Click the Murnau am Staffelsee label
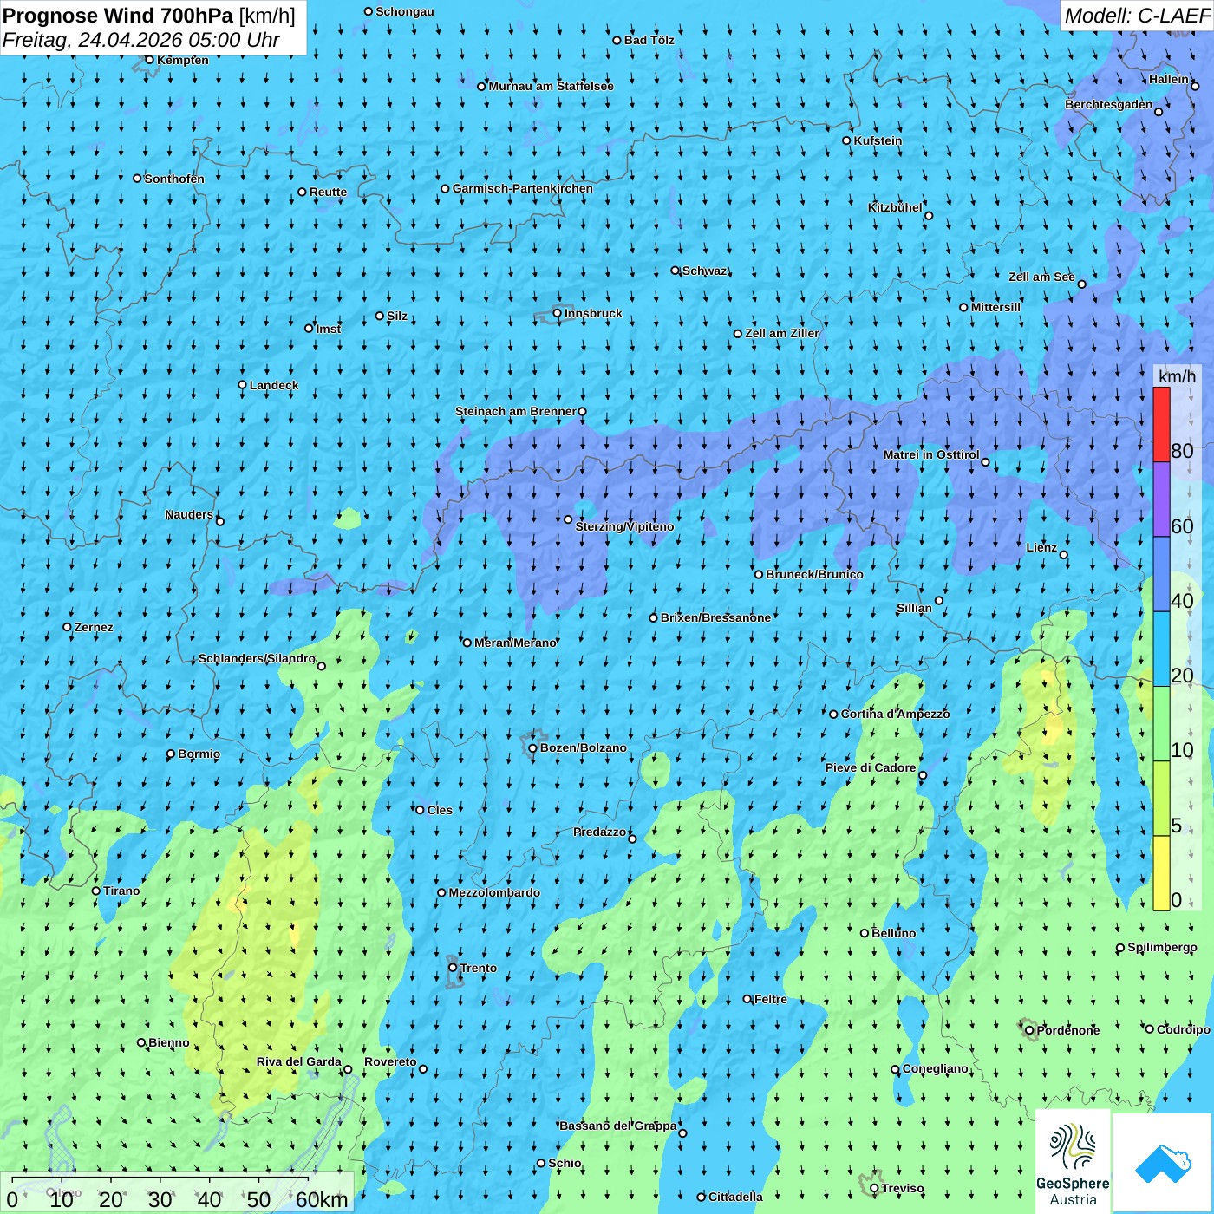The height and width of the screenshot is (1214, 1214). coord(551,86)
